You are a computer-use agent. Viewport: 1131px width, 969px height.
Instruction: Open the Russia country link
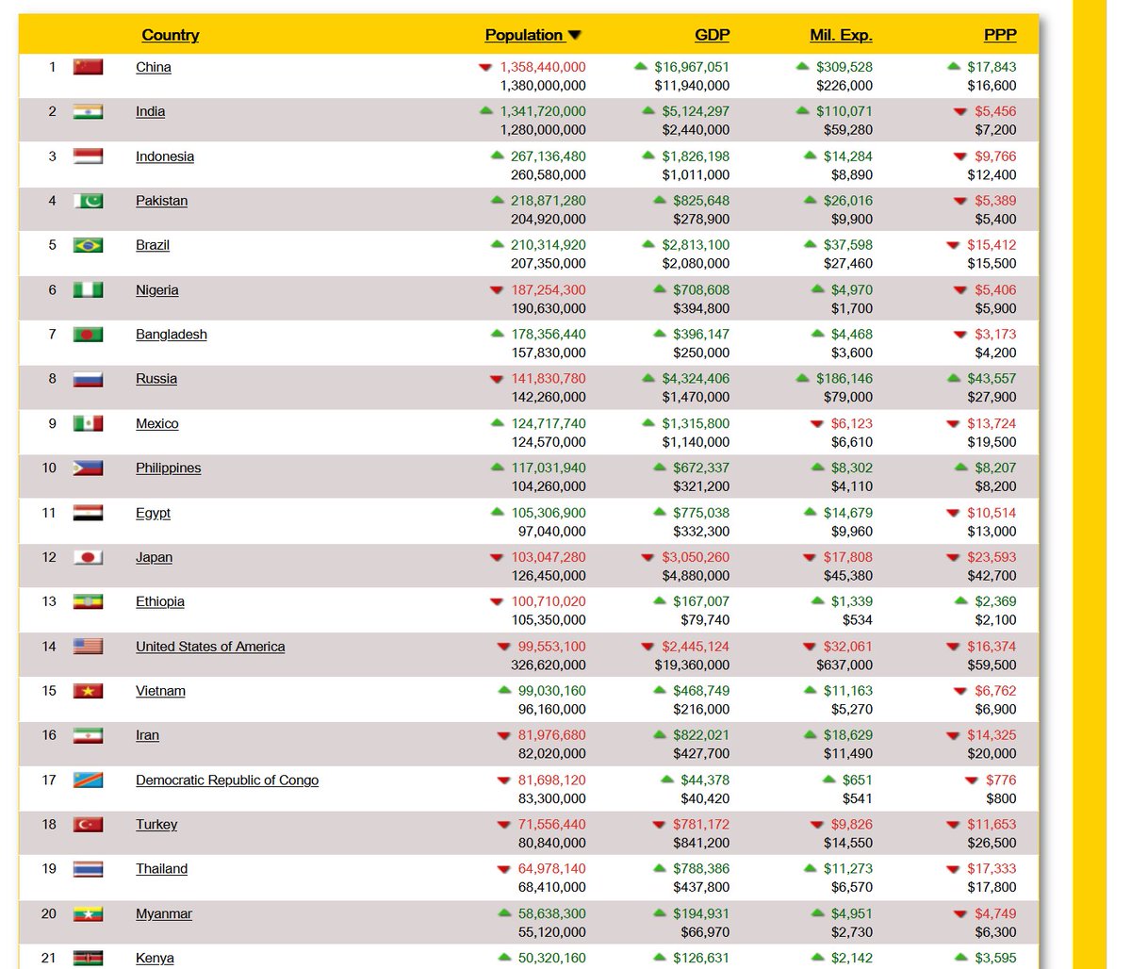coord(156,379)
